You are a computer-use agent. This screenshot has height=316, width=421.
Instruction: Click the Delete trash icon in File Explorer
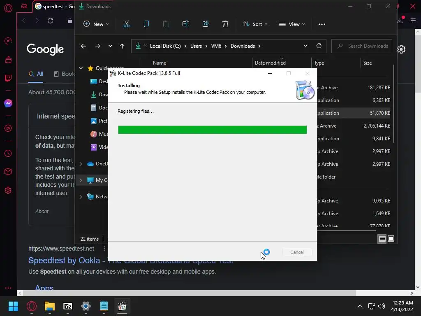(x=225, y=24)
